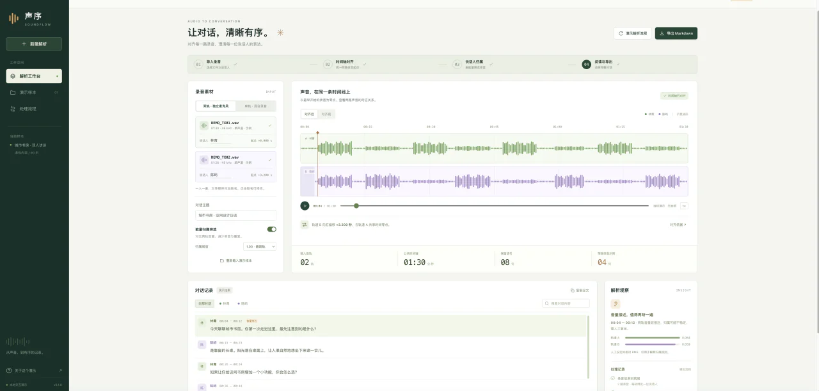Screen dimensions: 819x391
Task: Filter conversation by speaker 陈屿
Action: pos(243,303)
